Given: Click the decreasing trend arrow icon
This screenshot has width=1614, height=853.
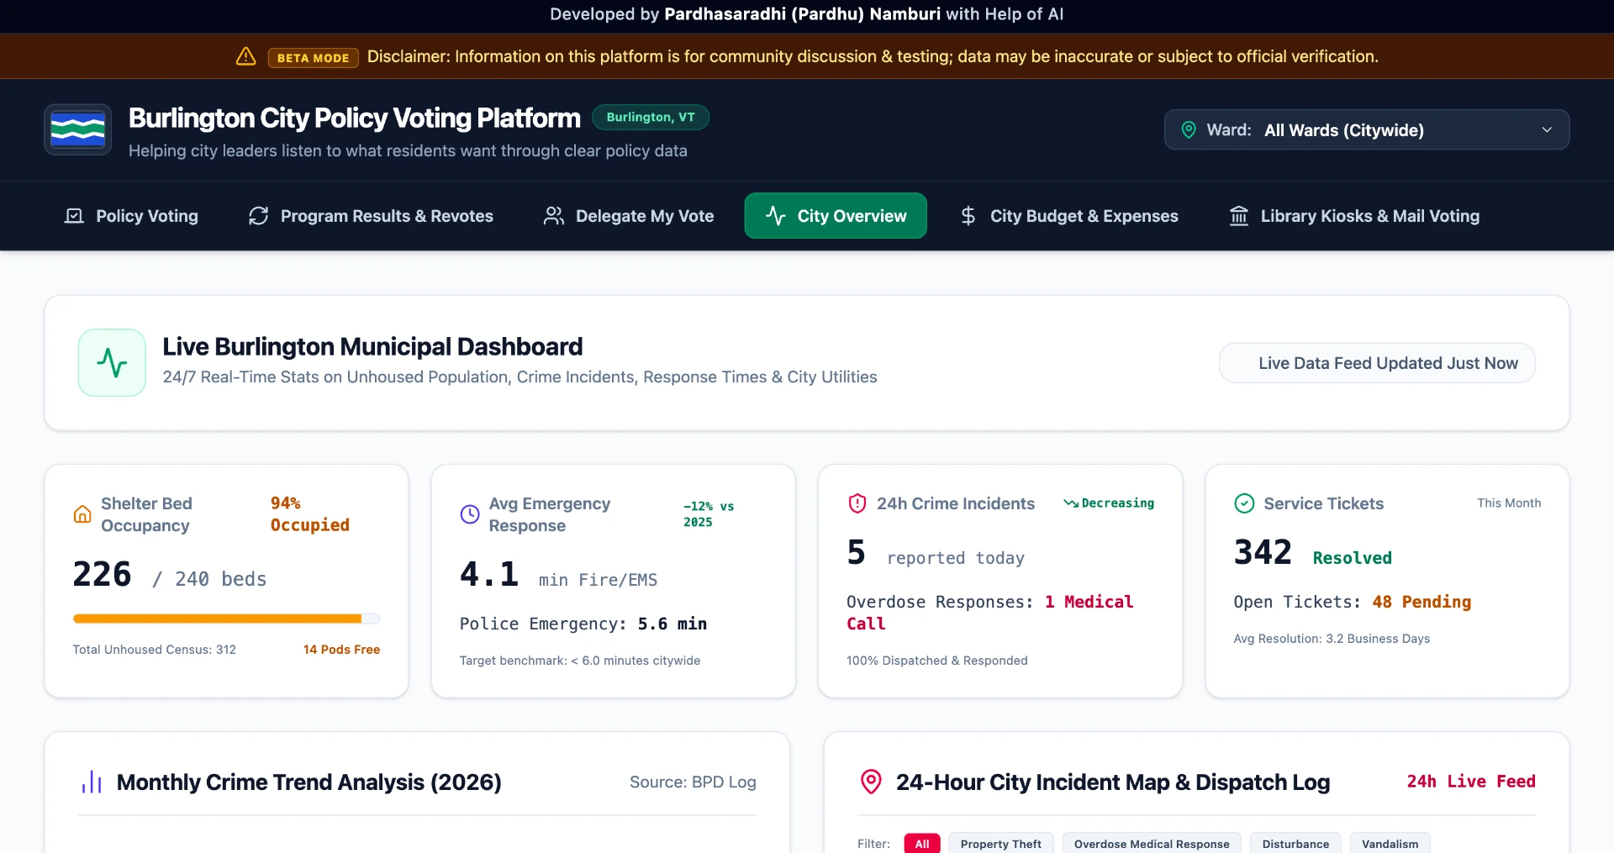Looking at the screenshot, I should tap(1071, 503).
